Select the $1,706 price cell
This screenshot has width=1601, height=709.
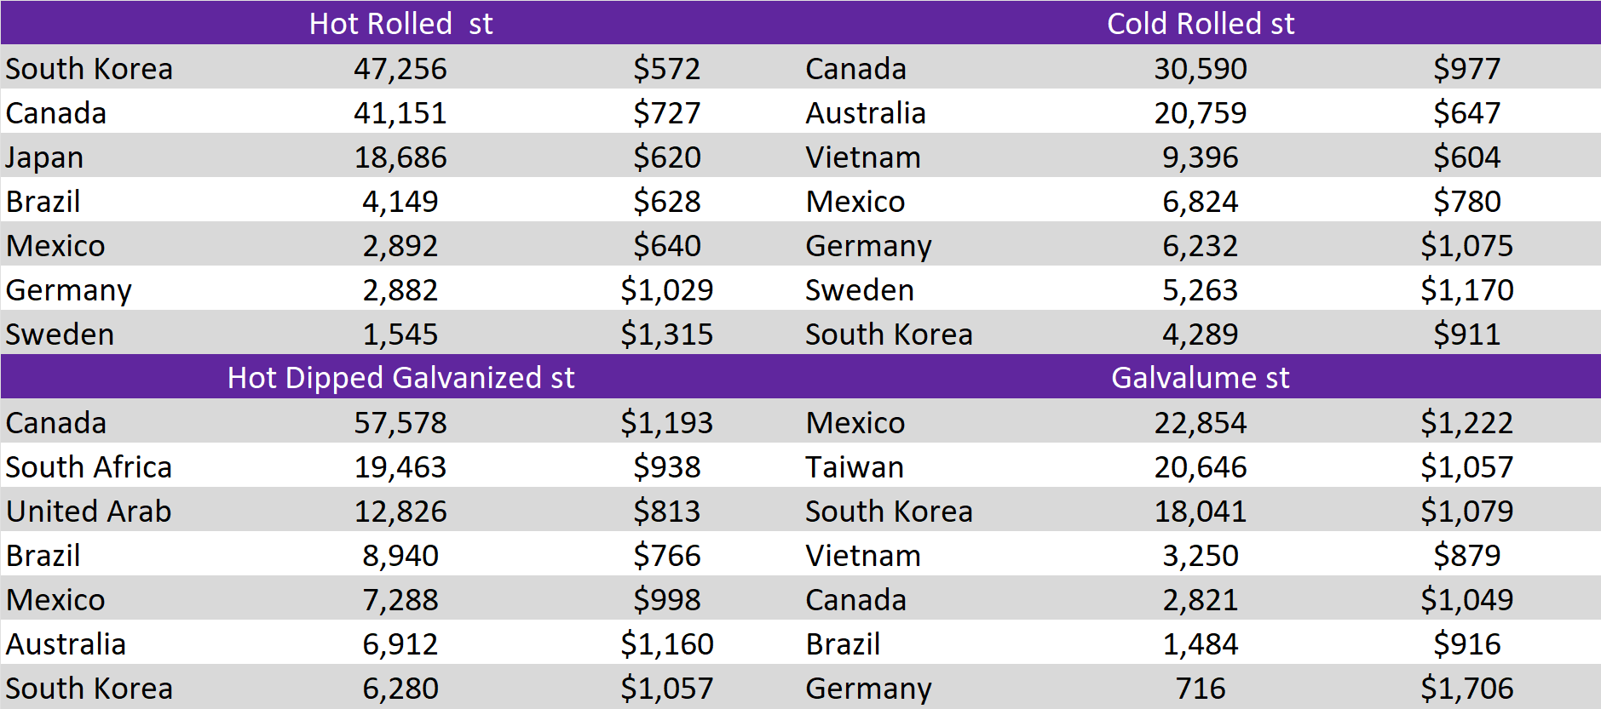[1466, 689]
